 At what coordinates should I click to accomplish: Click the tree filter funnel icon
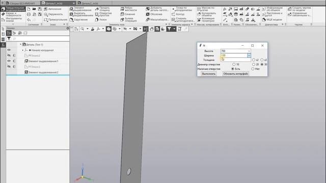(x=9, y=39)
